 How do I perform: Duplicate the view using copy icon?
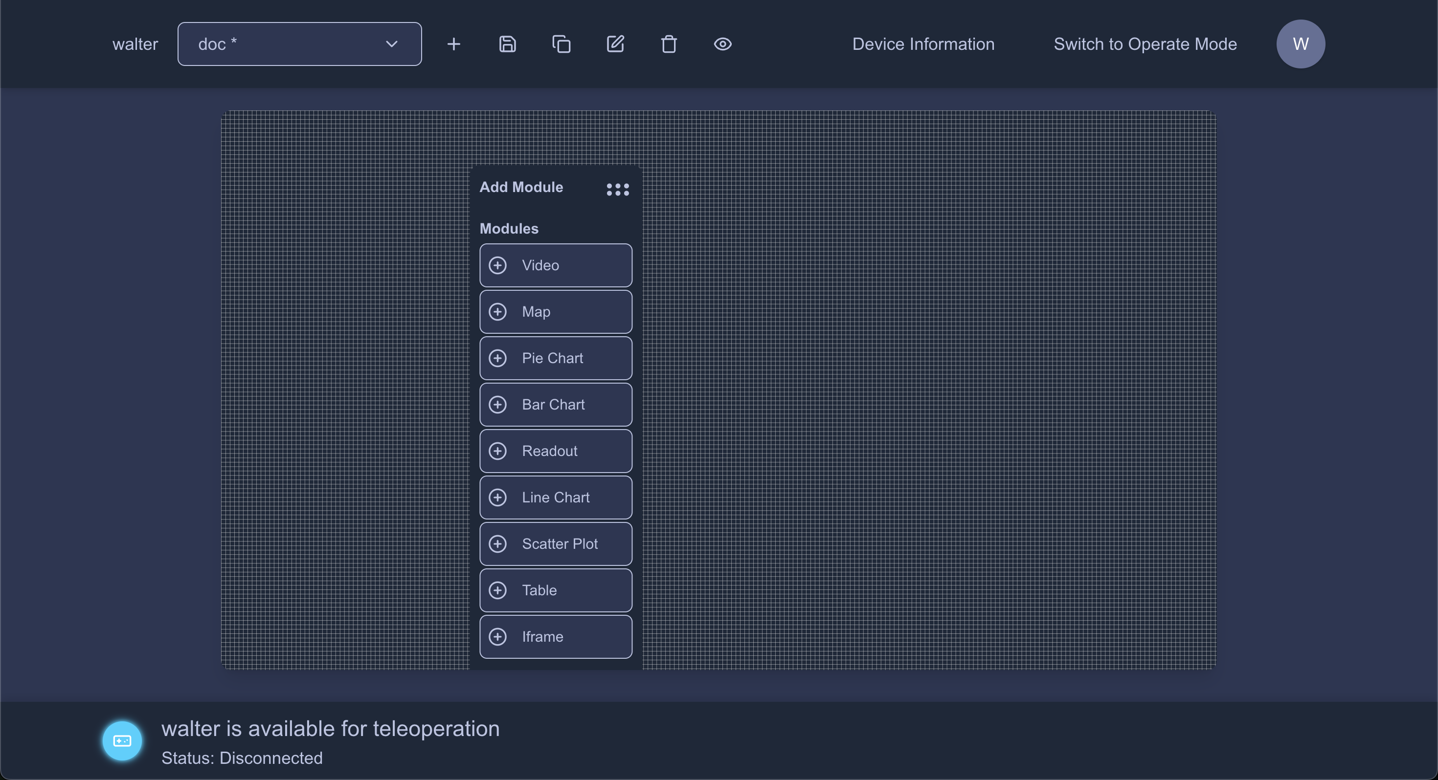561,44
